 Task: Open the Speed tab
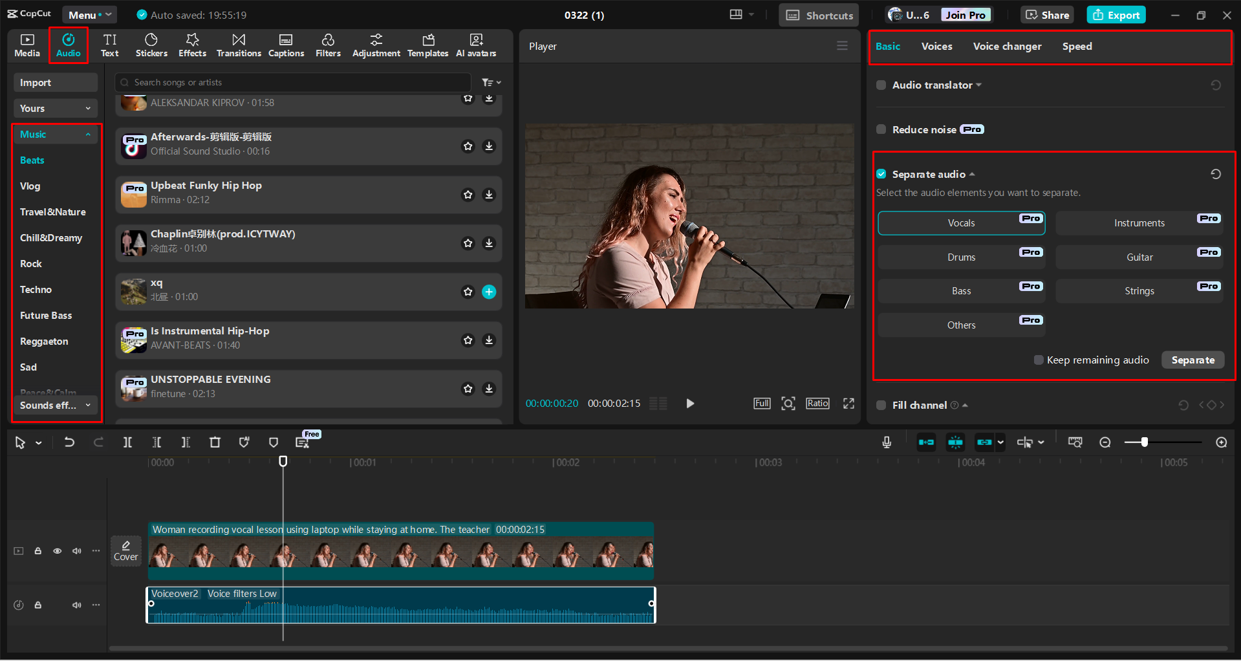click(x=1076, y=46)
